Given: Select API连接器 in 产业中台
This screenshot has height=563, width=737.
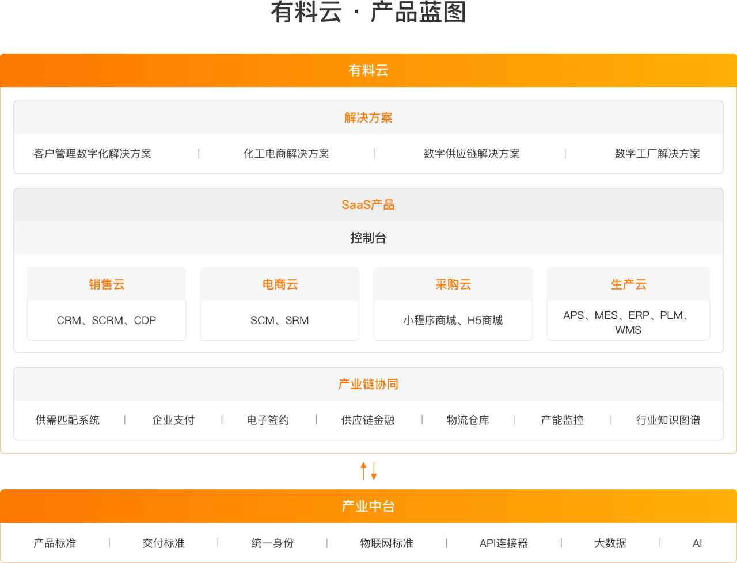Looking at the screenshot, I should [504, 543].
